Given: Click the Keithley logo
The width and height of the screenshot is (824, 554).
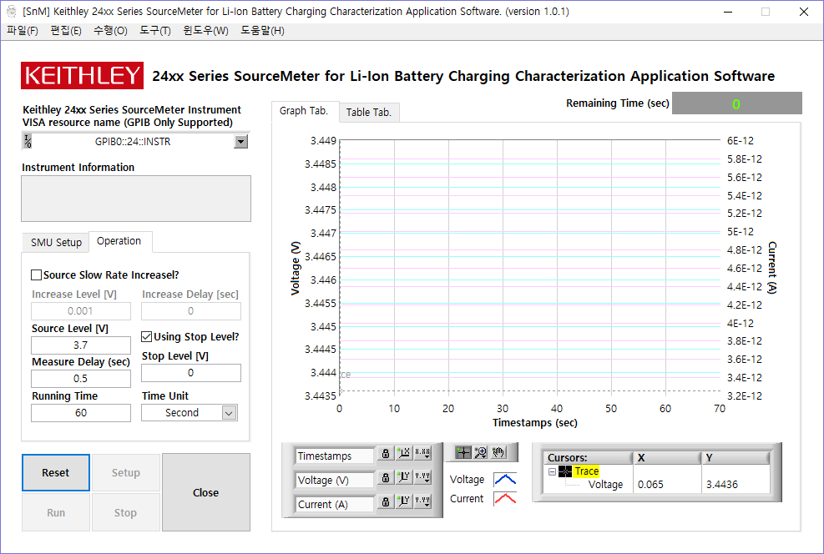Looking at the screenshot, I should [82, 76].
